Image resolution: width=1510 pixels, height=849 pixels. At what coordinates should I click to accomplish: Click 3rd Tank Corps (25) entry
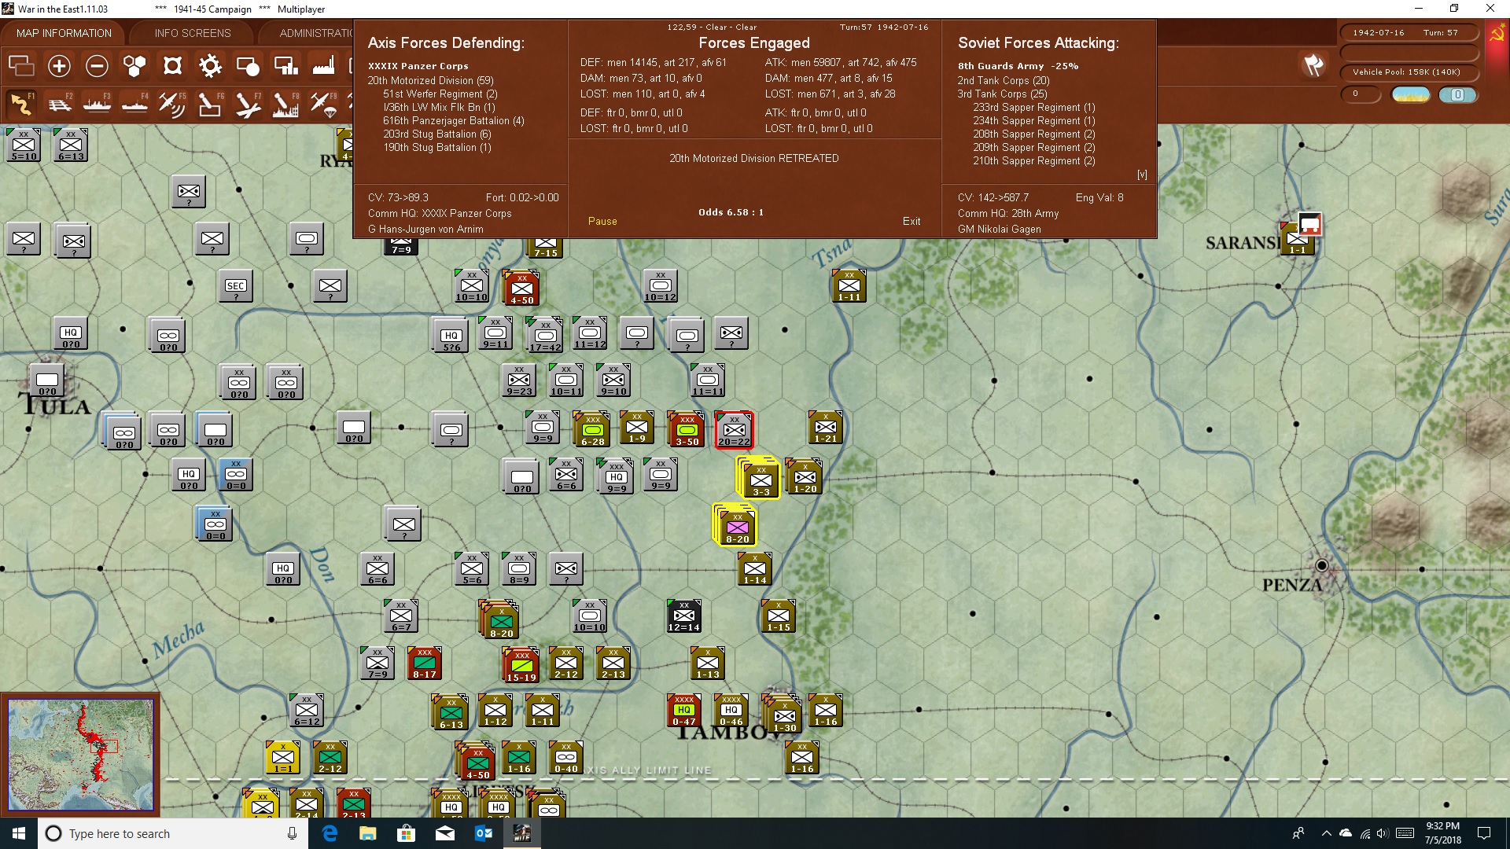[1003, 94]
